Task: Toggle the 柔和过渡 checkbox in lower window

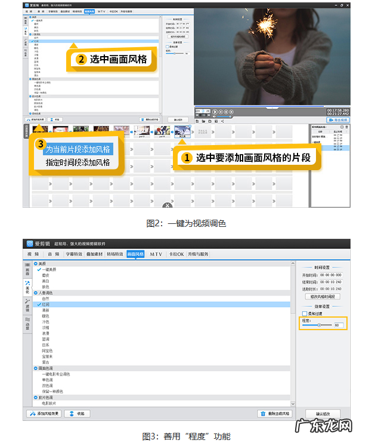Action: pos(305,313)
